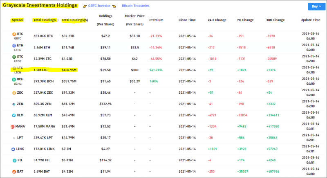Select the 1.5M LTC holdings cell
This screenshot has height=178, width=327.
[x=40, y=70]
